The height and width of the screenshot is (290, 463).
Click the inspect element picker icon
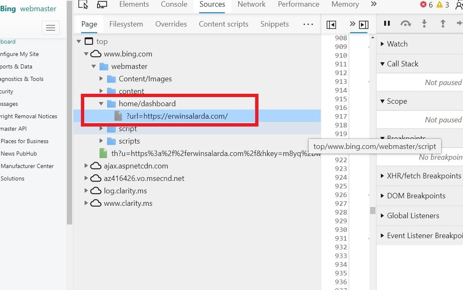pos(83,5)
